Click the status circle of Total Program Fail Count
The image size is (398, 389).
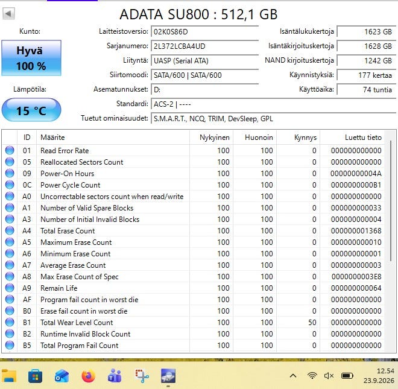click(10, 345)
